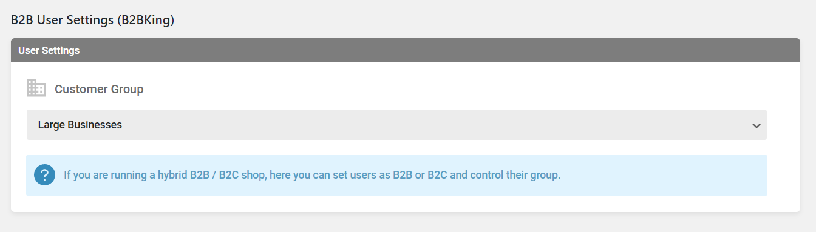Click the building icon beside Customer Group

(x=36, y=88)
